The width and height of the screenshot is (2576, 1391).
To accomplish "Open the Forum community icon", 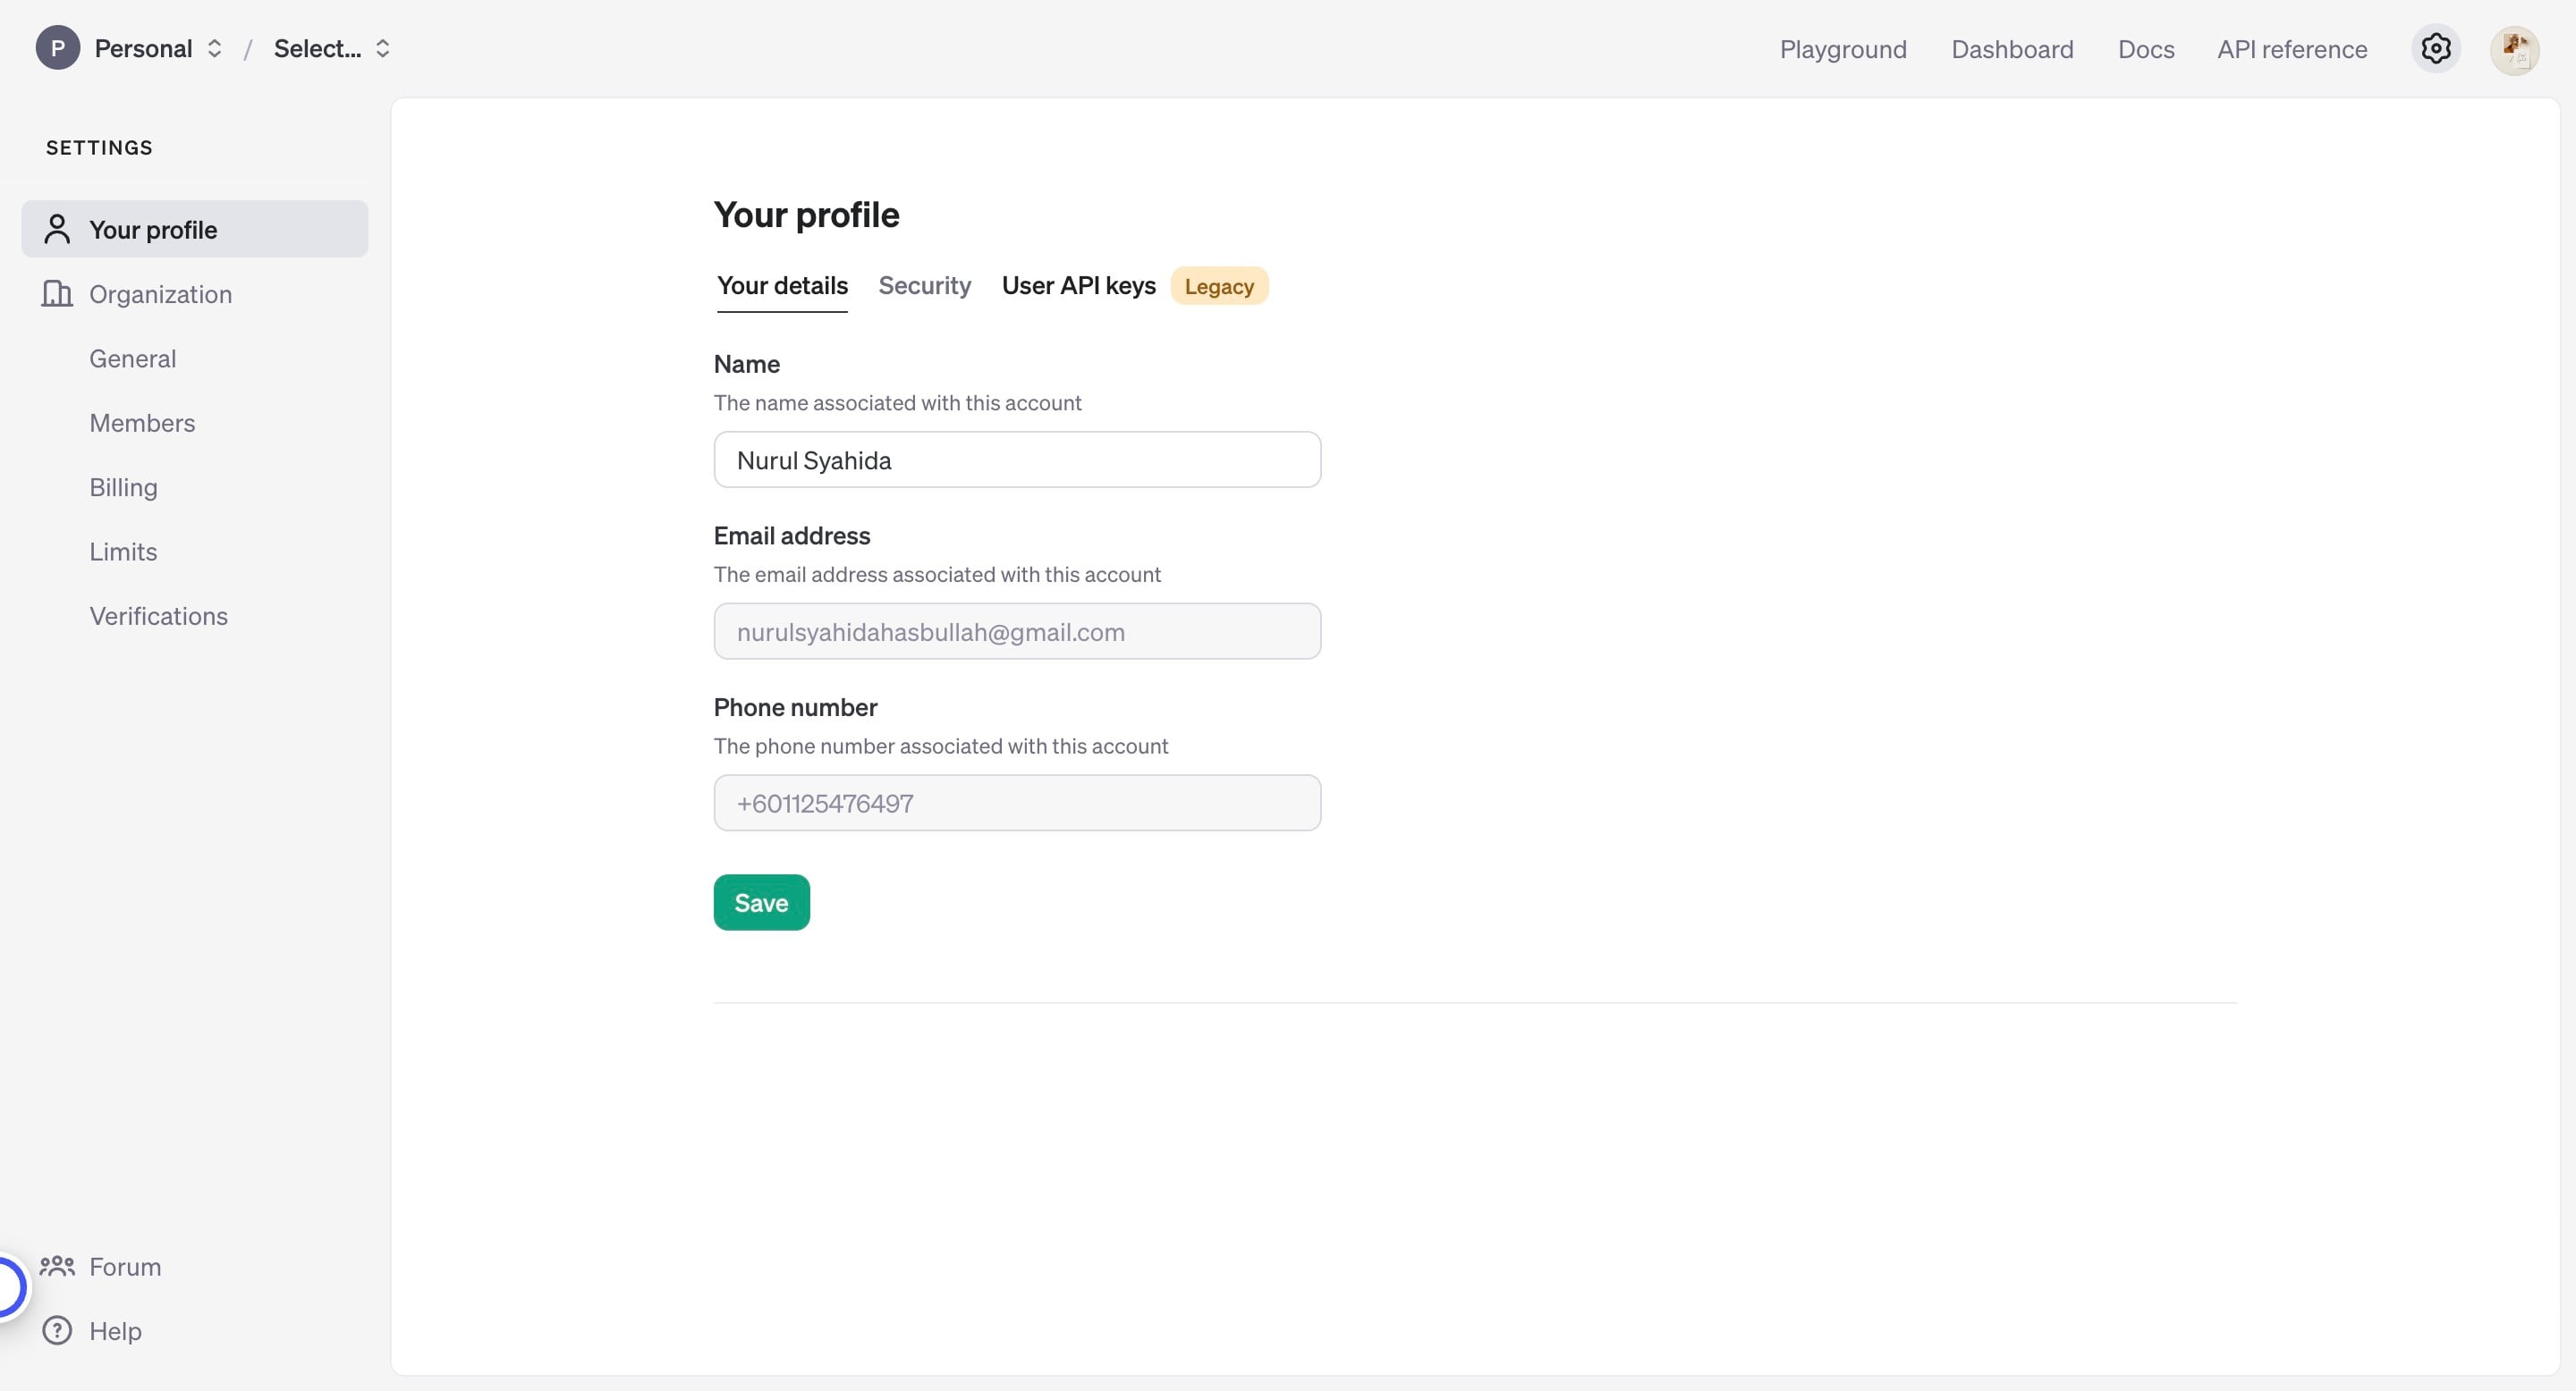I will [x=57, y=1266].
